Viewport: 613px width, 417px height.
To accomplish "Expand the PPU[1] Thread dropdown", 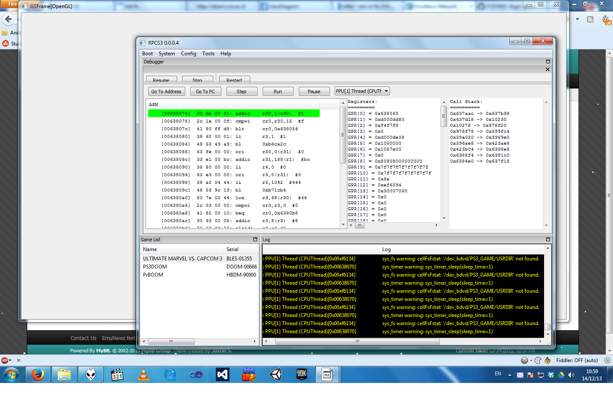I will click(x=386, y=91).
